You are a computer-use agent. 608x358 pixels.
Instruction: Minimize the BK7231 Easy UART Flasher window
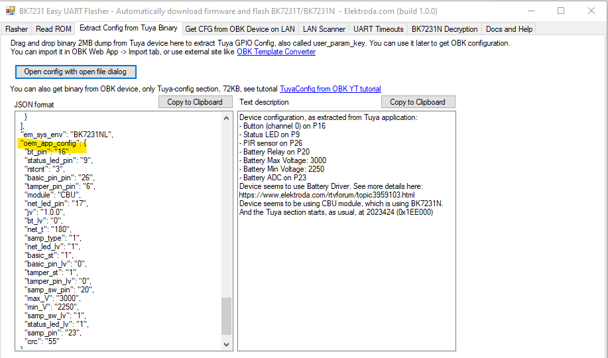531,11
